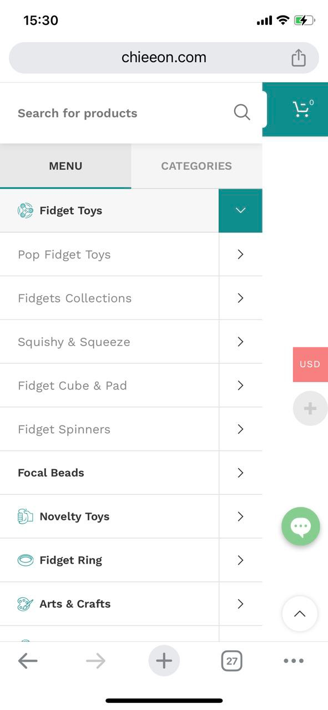This screenshot has height=710, width=328.
Task: Open the green chat bubble
Action: pos(301,526)
